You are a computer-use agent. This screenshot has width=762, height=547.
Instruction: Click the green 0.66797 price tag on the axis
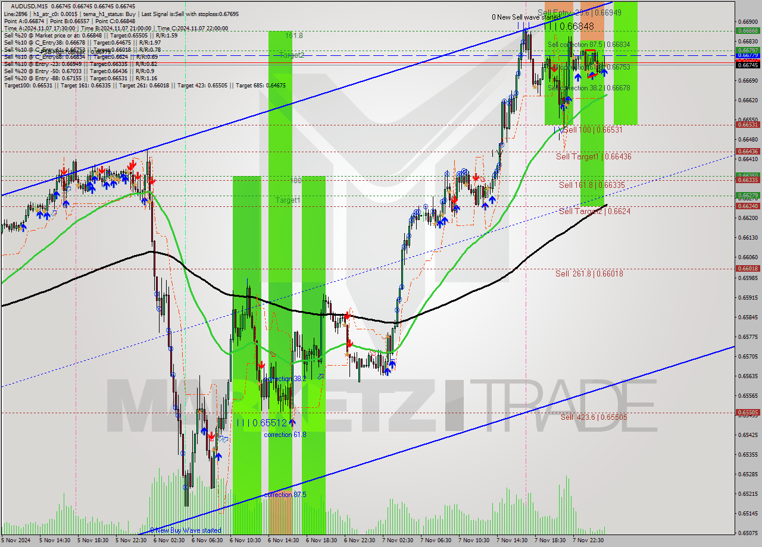pos(748,51)
